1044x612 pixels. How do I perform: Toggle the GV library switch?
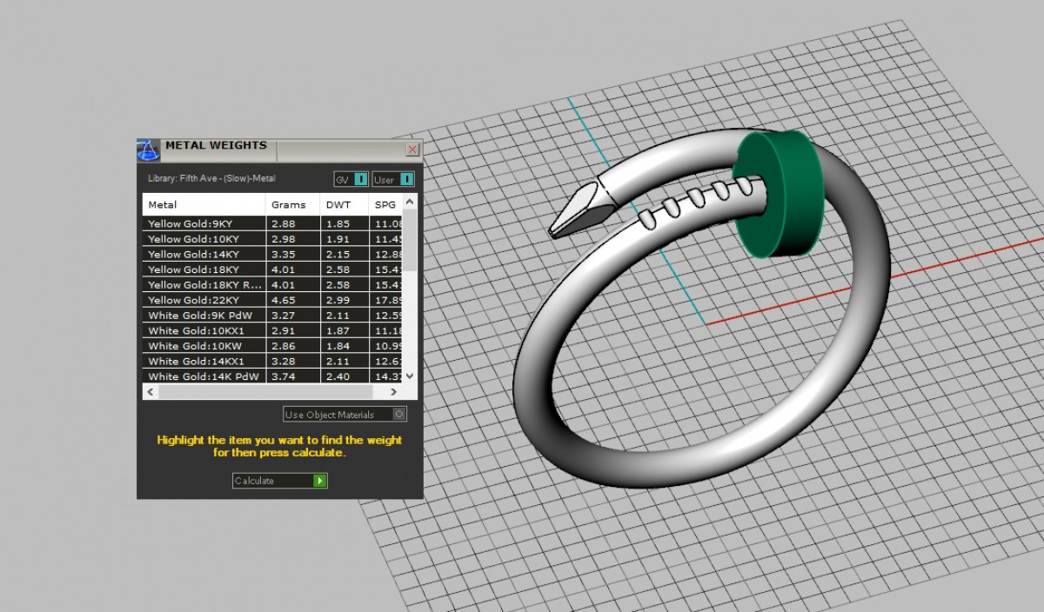coord(361,179)
